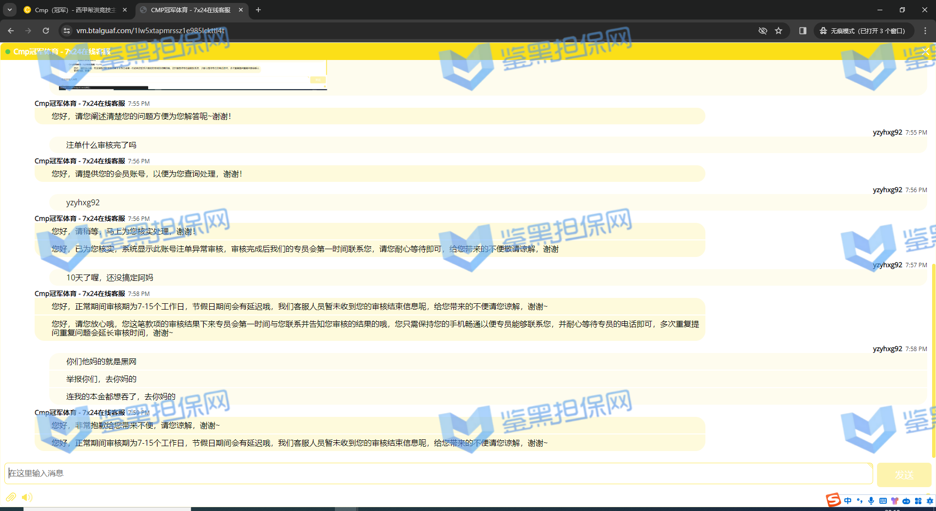The width and height of the screenshot is (936, 511).
Task: Click the crossed-out eye tracking-protection icon
Action: pyautogui.click(x=763, y=31)
